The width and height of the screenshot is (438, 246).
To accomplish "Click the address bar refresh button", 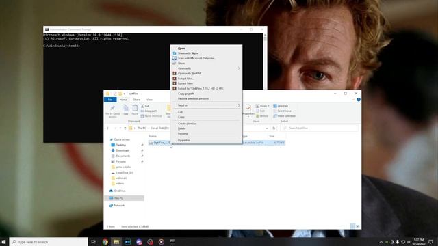I will (x=274, y=128).
